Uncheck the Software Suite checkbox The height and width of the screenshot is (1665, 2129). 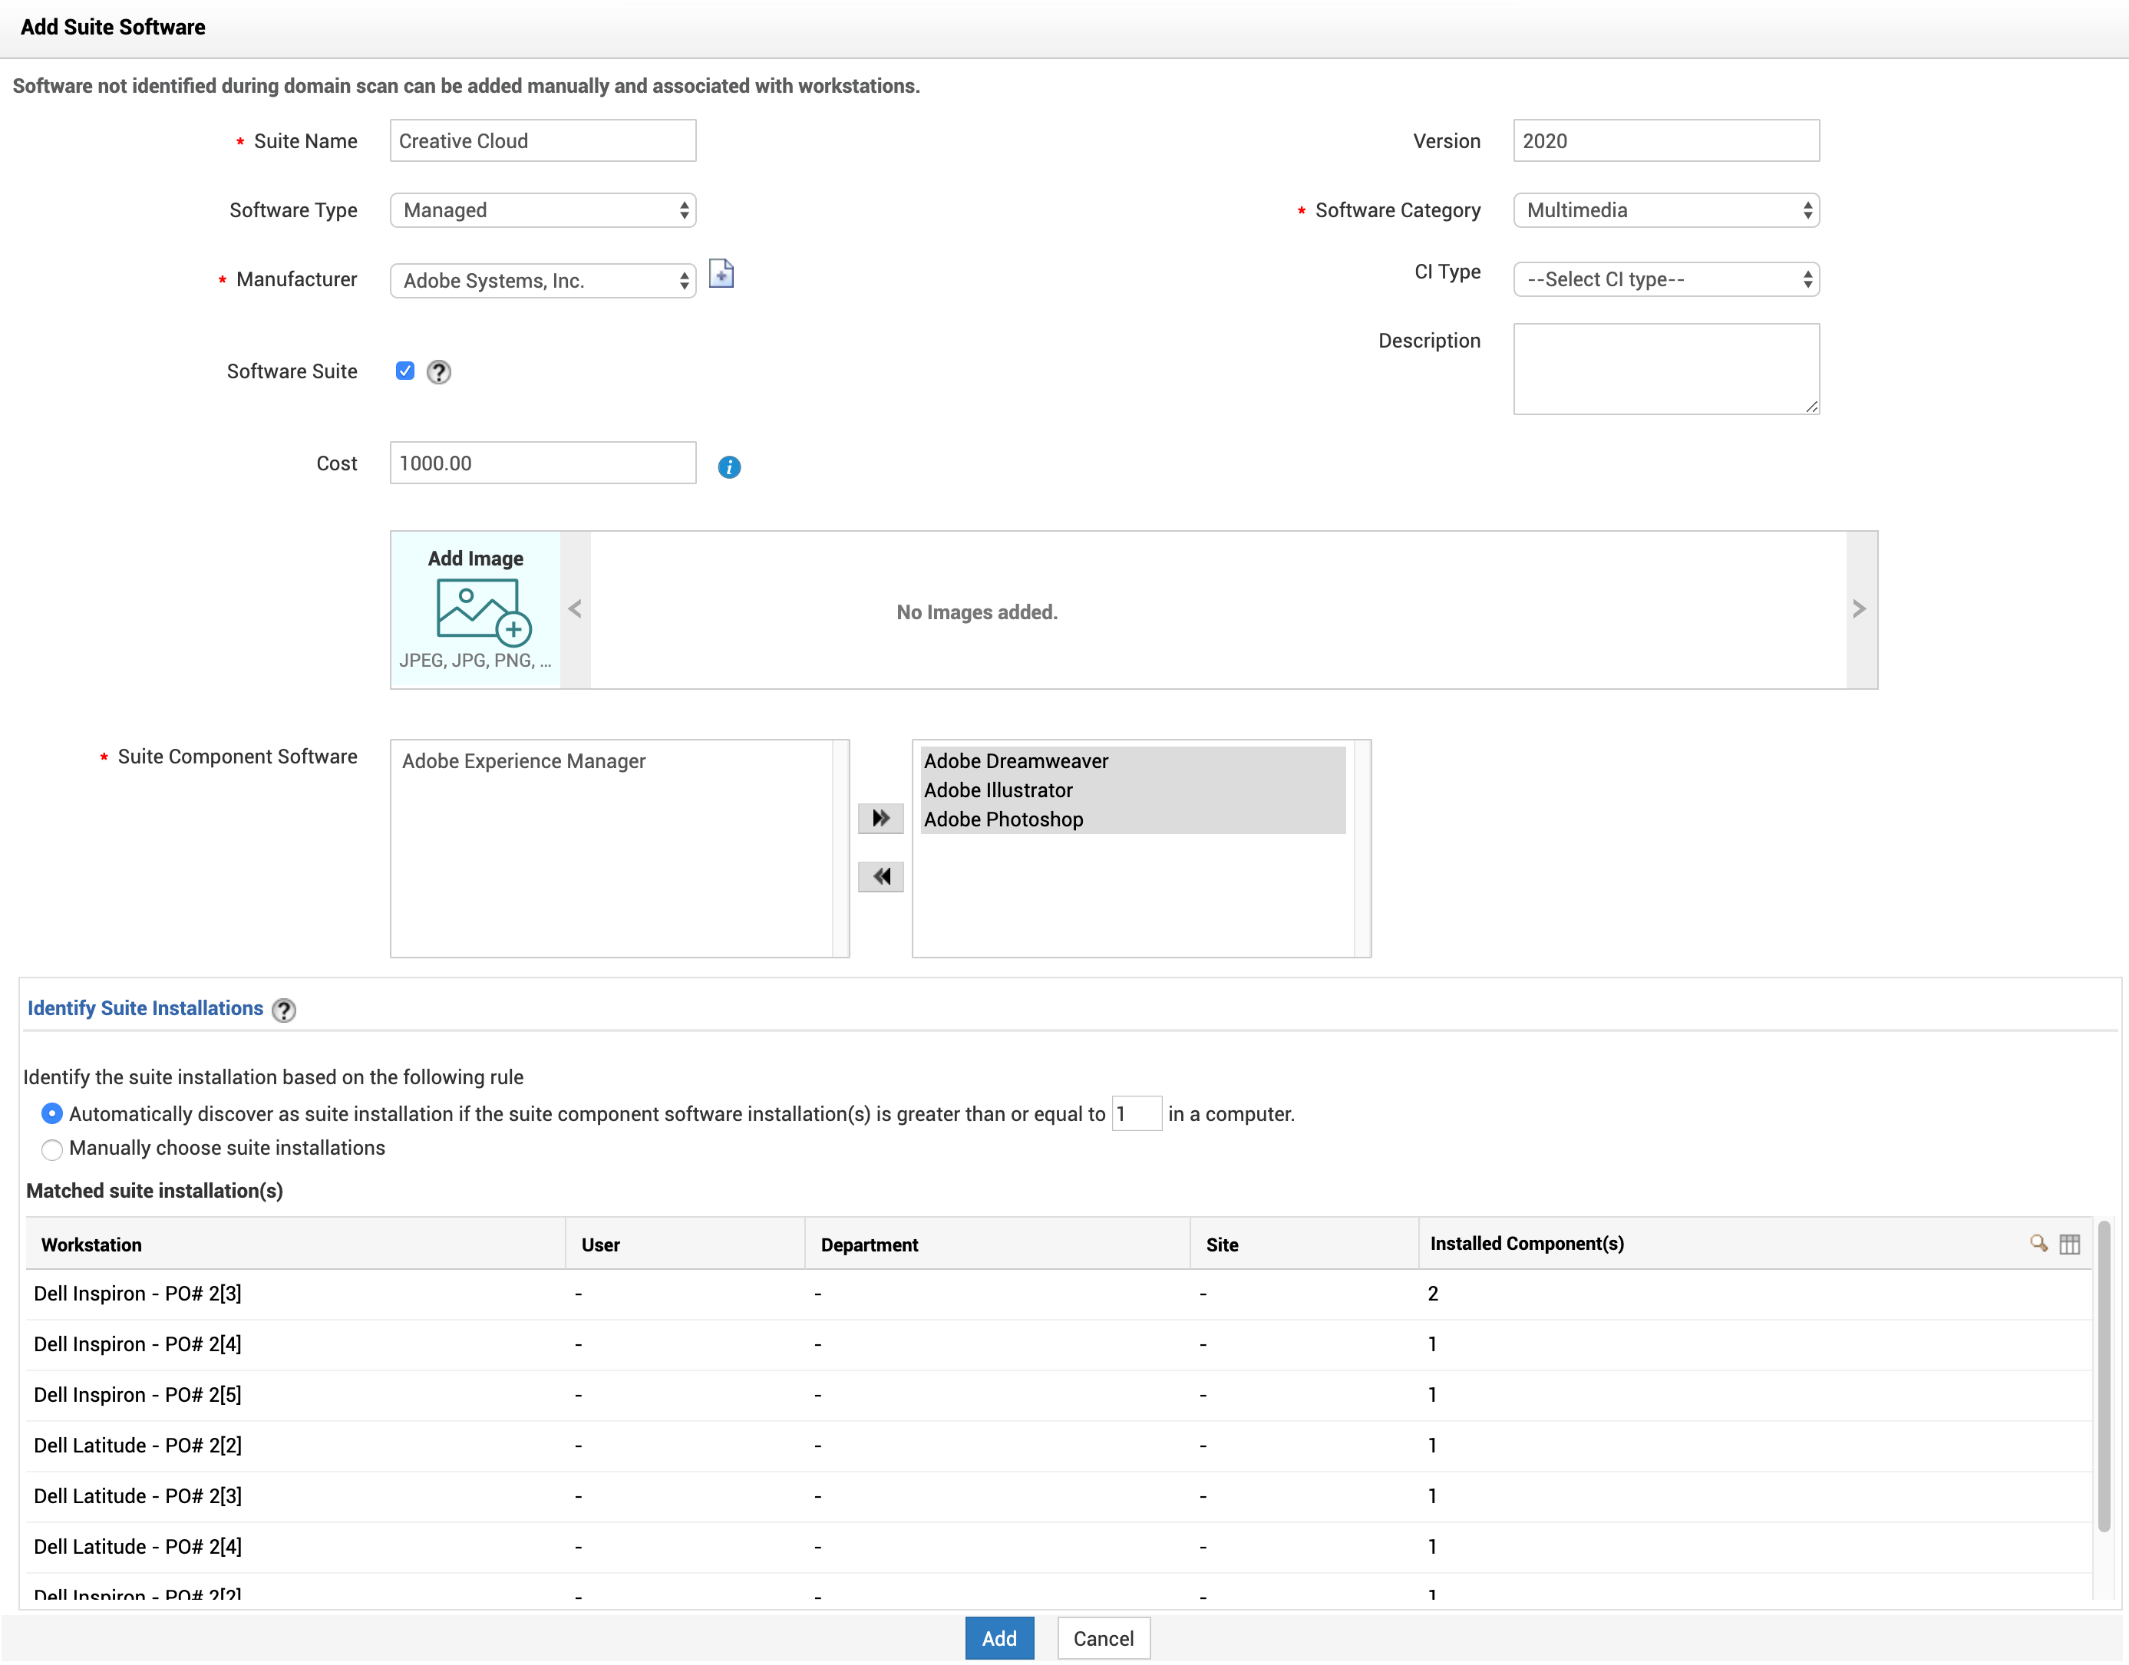tap(405, 371)
